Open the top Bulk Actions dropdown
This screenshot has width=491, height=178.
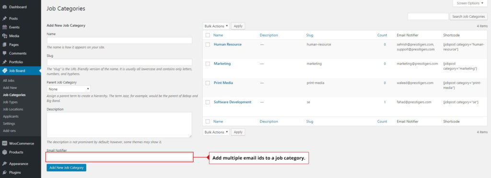click(216, 26)
